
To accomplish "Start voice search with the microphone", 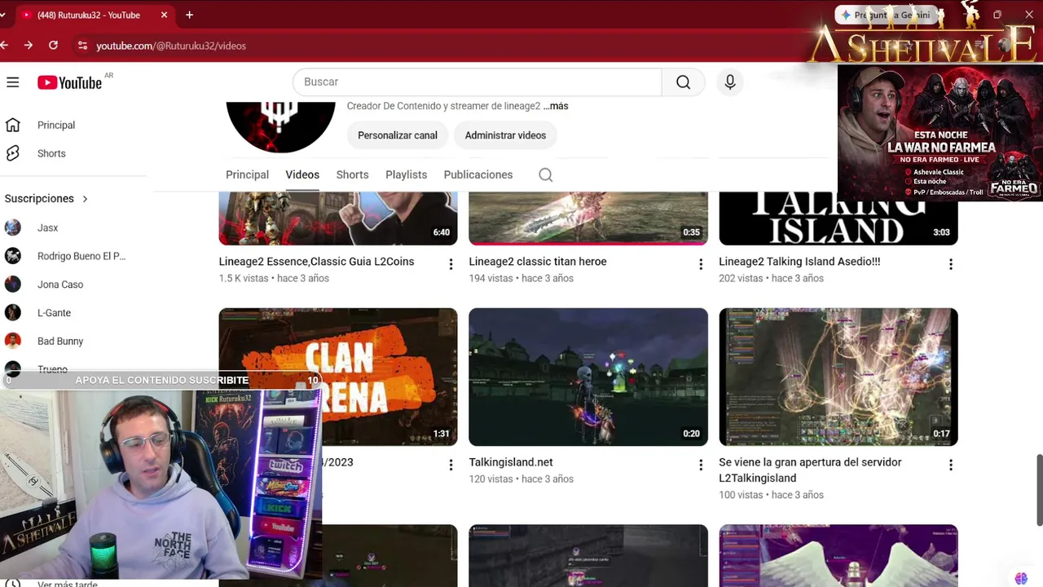I will pyautogui.click(x=730, y=82).
